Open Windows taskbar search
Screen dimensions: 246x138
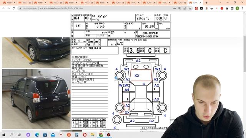(12, 135)
